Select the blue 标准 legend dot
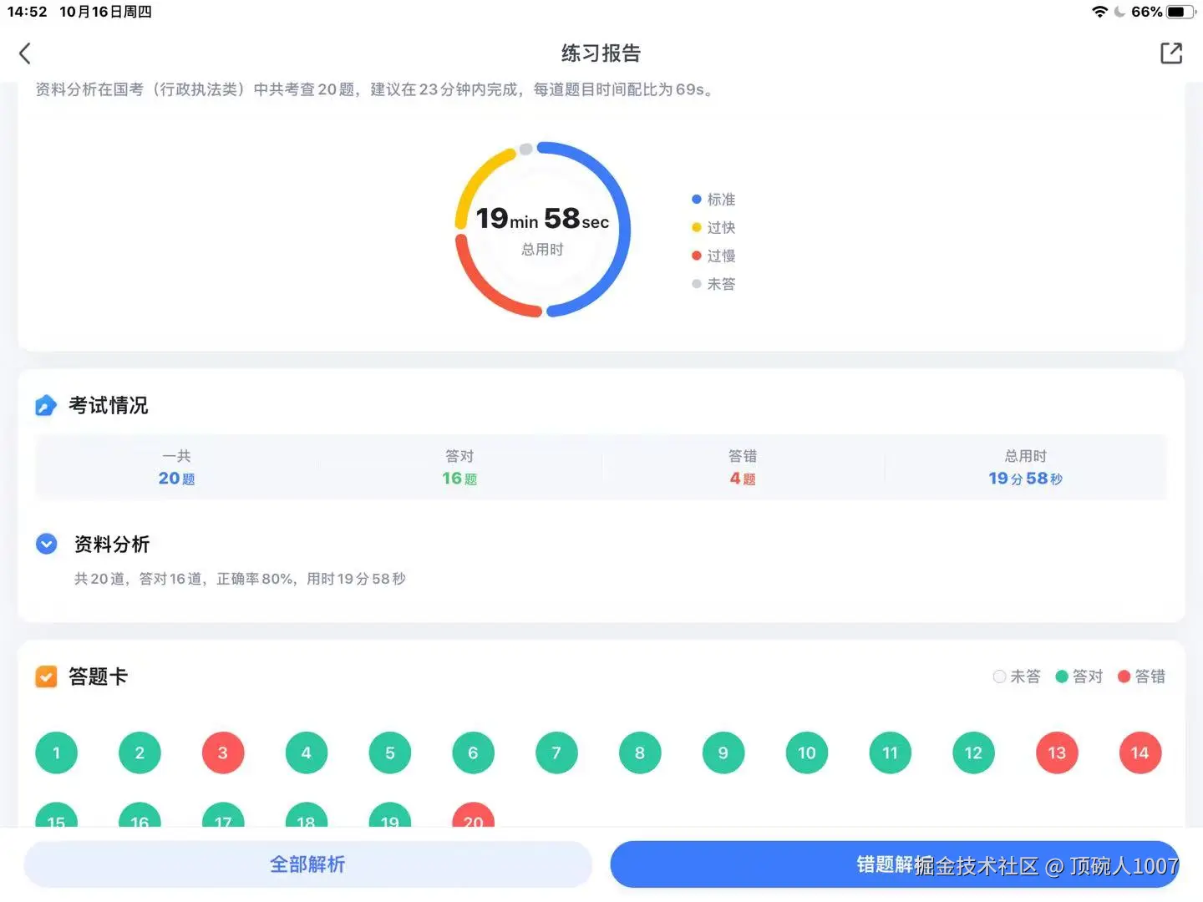This screenshot has width=1203, height=902. pos(697,199)
